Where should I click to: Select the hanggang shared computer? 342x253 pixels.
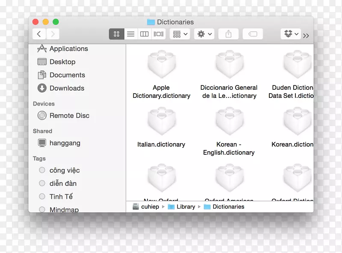[x=65, y=143]
